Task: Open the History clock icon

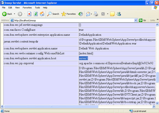Action: pyautogui.click(x=81, y=14)
